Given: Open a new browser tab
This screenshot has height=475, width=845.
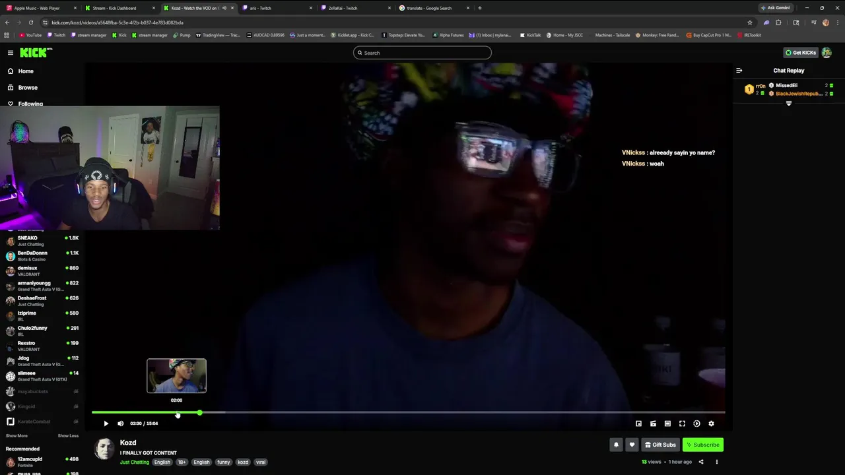Looking at the screenshot, I should (x=480, y=8).
